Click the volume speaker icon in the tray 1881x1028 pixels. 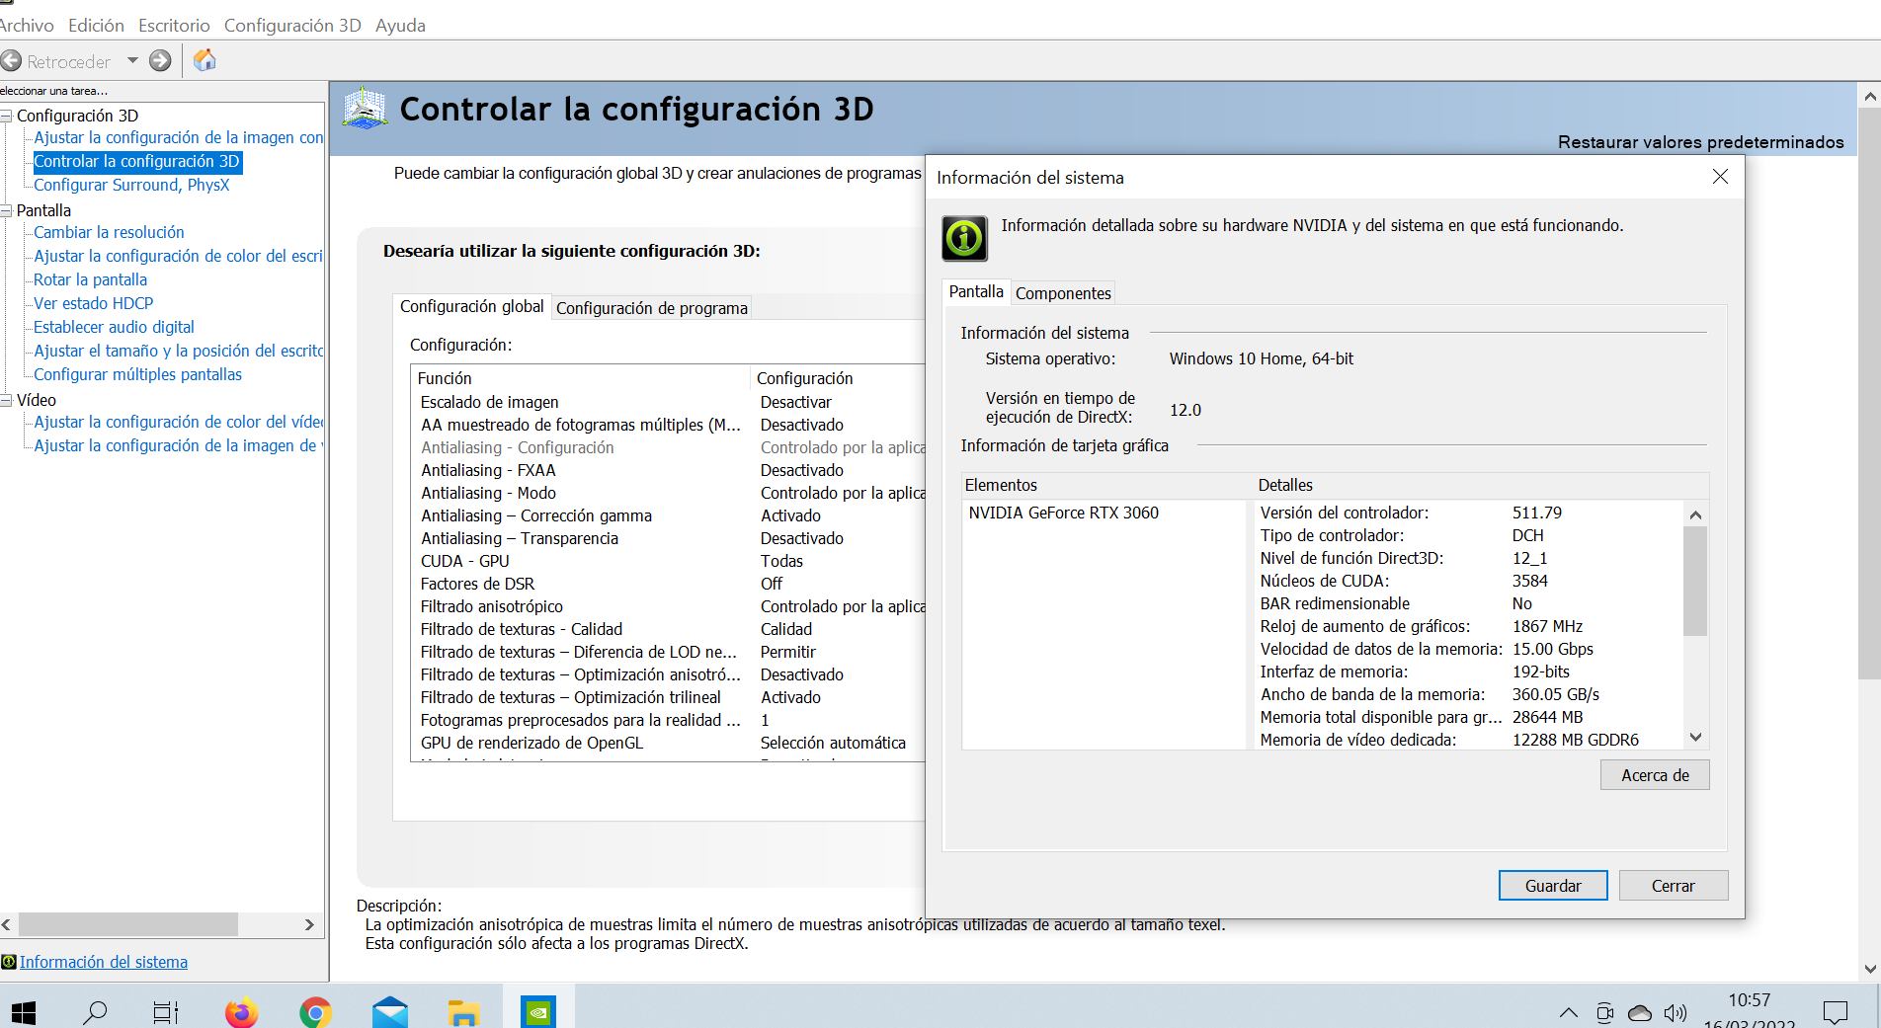[x=1675, y=1013]
